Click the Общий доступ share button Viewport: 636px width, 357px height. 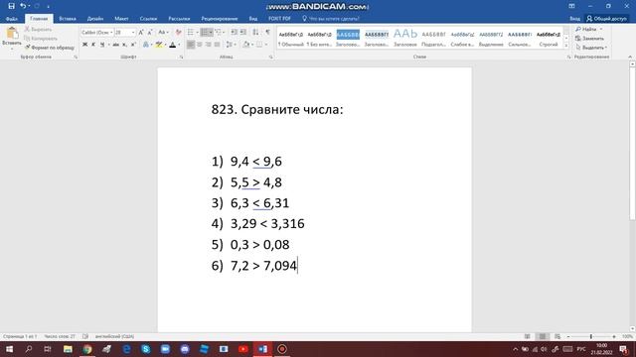(x=607, y=19)
